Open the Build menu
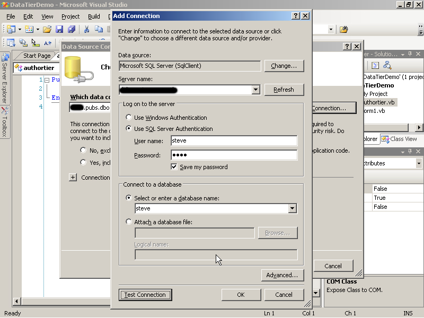The height and width of the screenshot is (318, 424). point(94,16)
